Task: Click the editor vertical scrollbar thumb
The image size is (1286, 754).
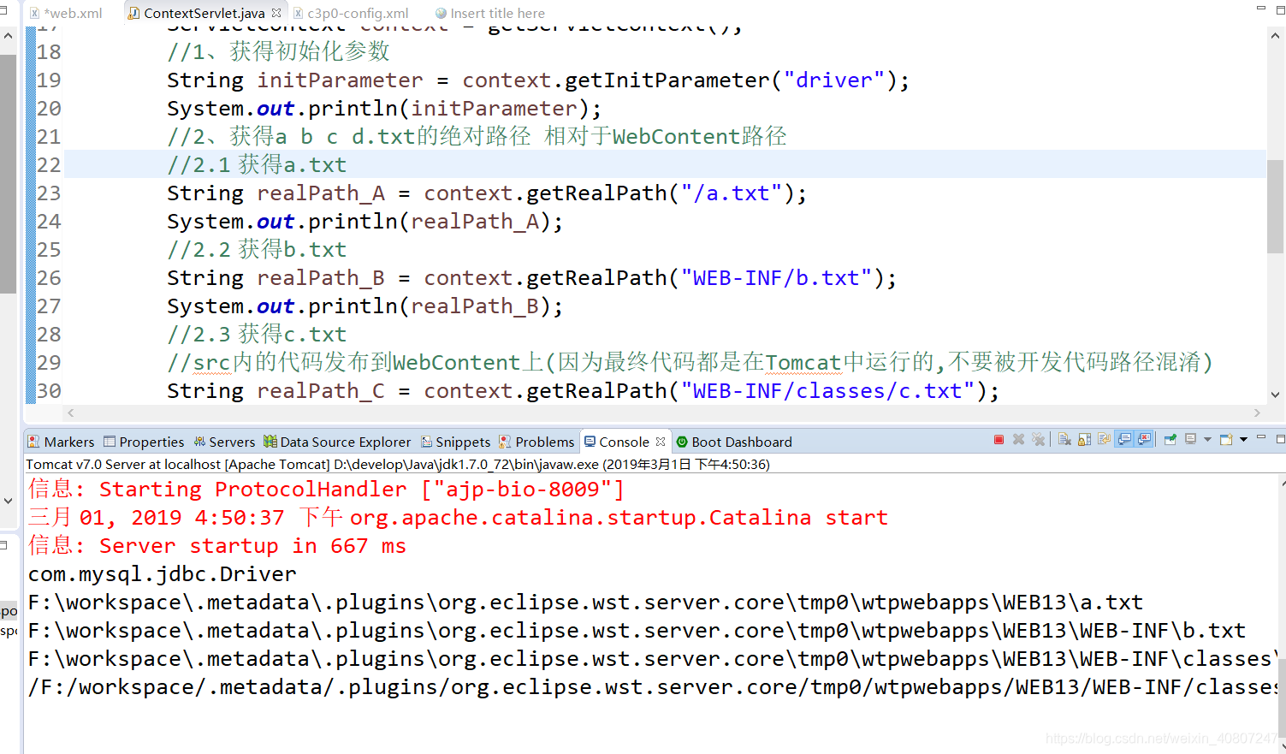Action: point(1275,205)
